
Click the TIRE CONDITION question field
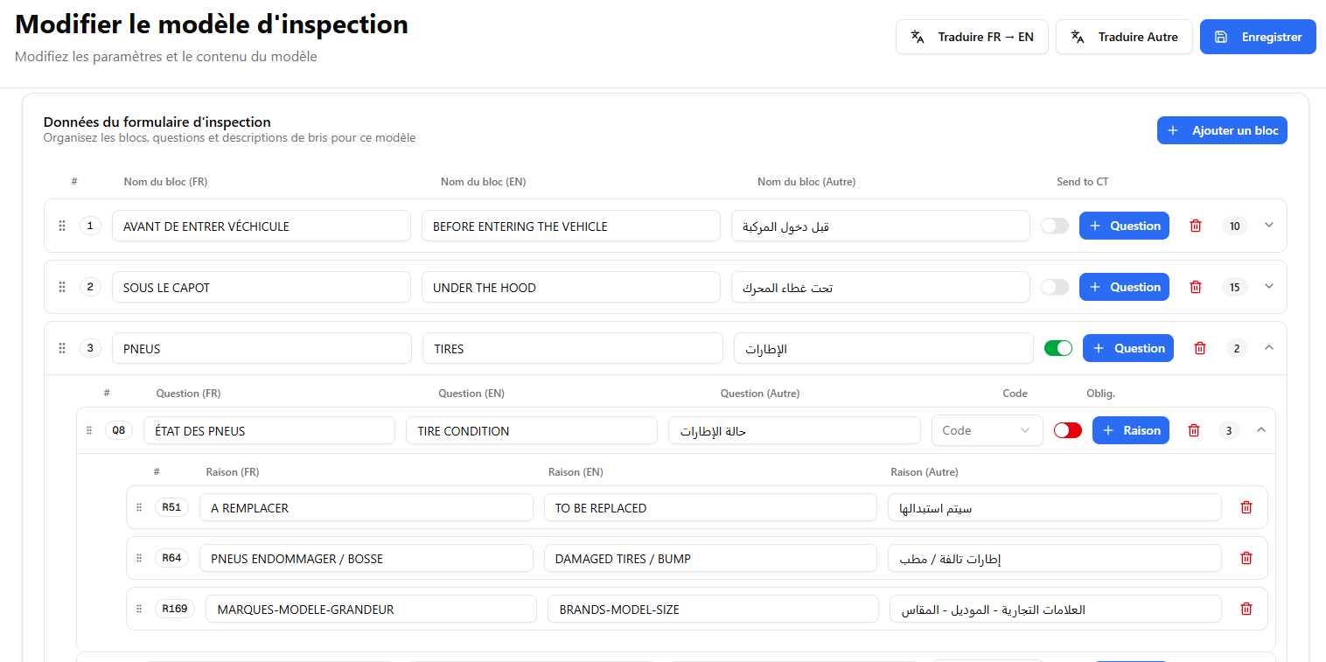[531, 430]
